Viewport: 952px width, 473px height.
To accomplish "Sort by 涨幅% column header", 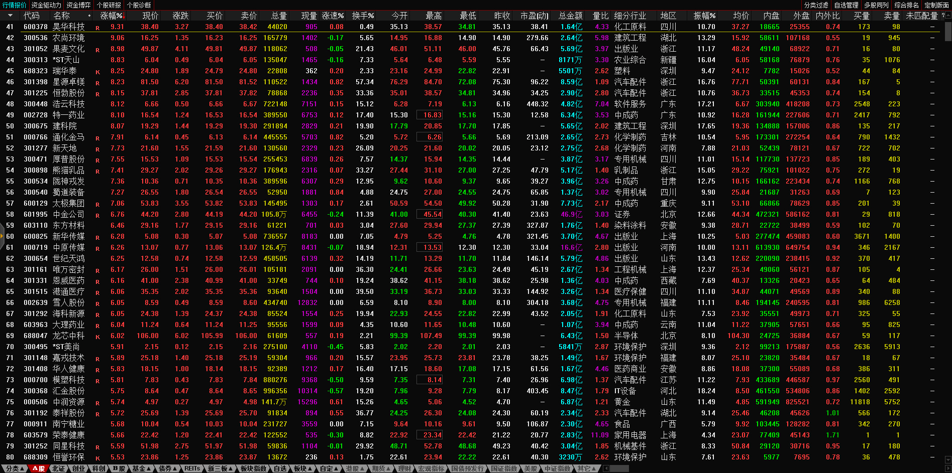I will pos(111,16).
